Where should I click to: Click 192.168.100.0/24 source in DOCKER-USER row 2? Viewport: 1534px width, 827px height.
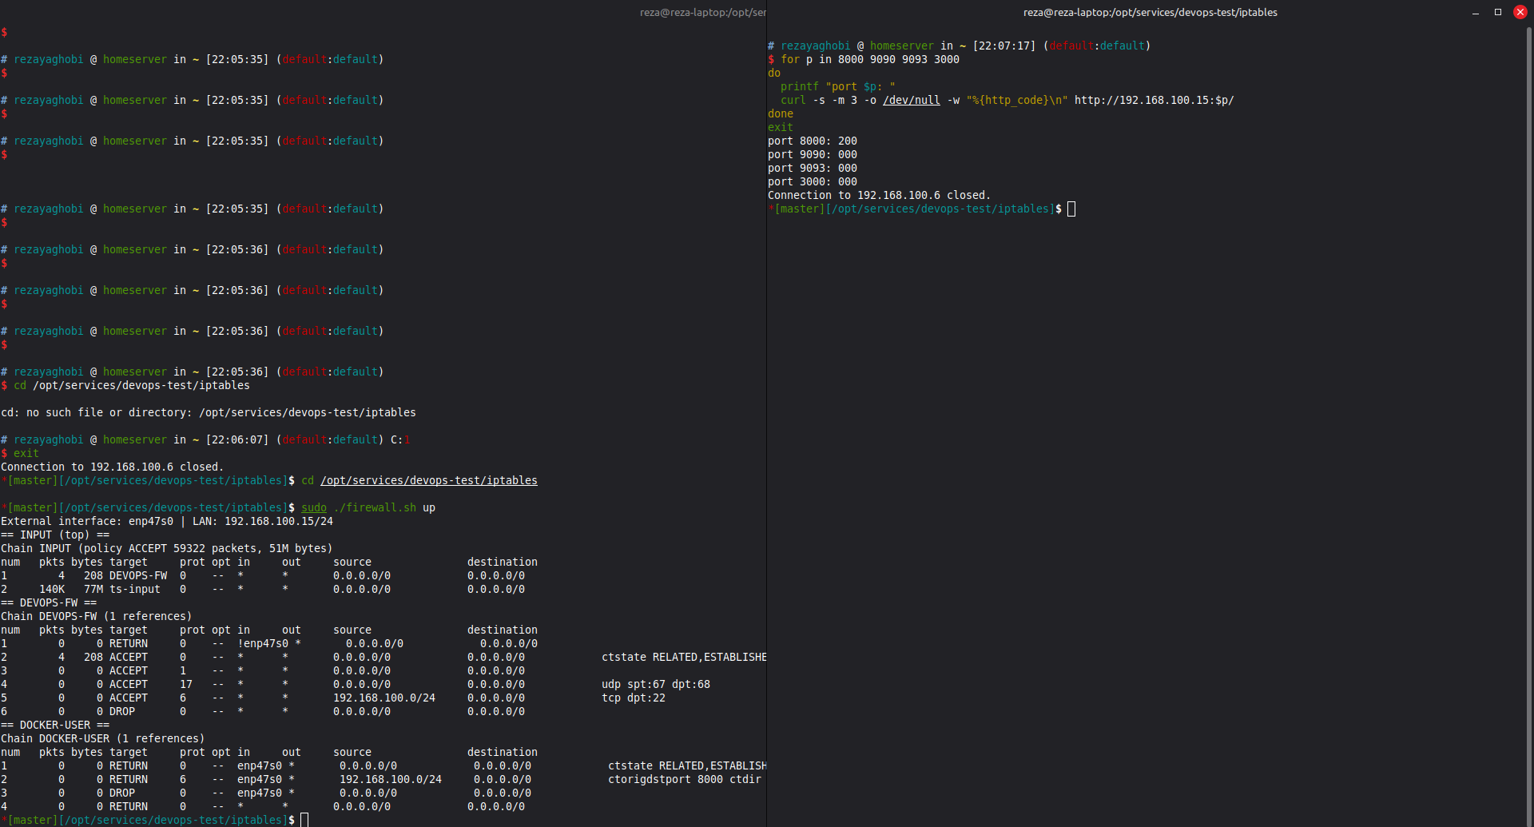391,779
